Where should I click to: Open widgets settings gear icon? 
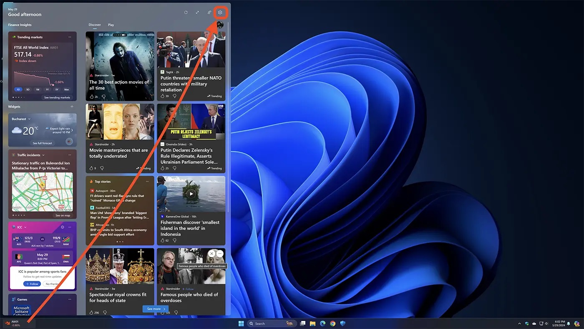[220, 13]
